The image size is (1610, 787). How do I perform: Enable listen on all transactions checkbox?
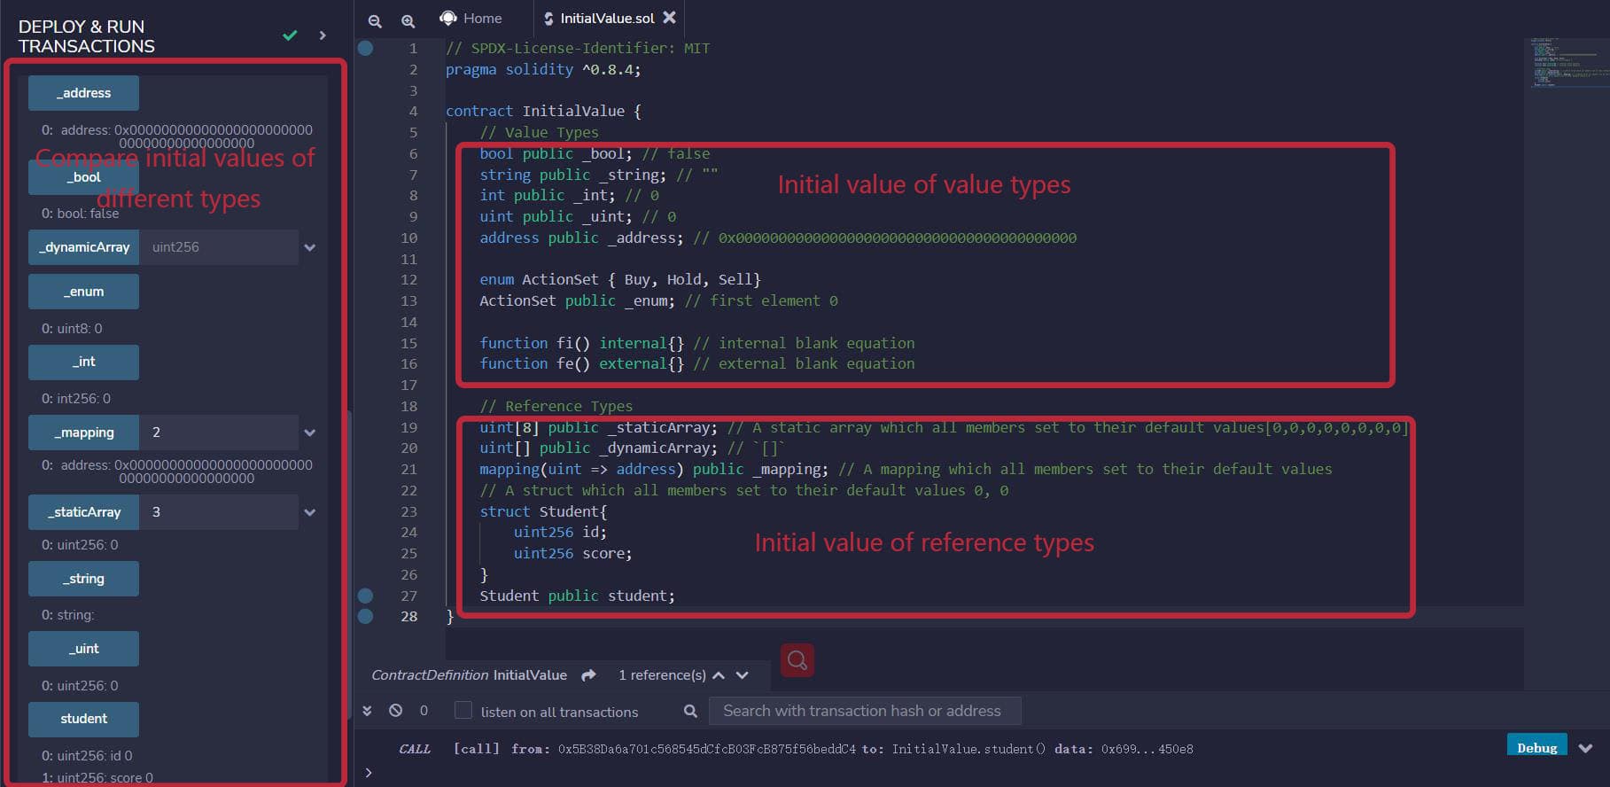(x=463, y=711)
